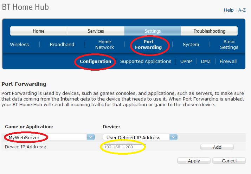View Supported Applications list

click(x=146, y=61)
